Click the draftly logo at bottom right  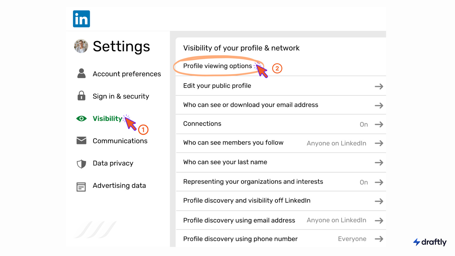point(430,242)
